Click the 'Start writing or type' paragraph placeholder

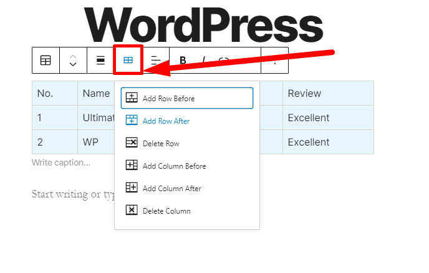point(73,194)
